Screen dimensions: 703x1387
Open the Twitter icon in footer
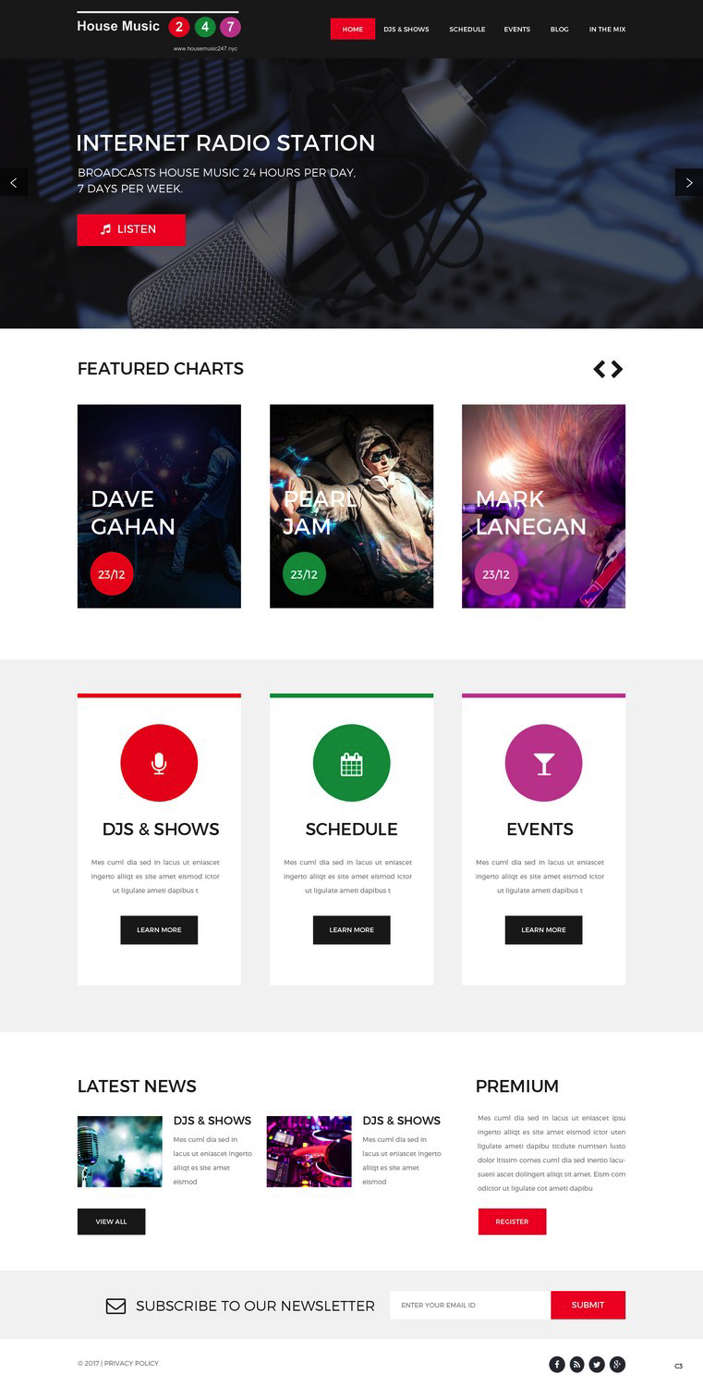point(598,1364)
